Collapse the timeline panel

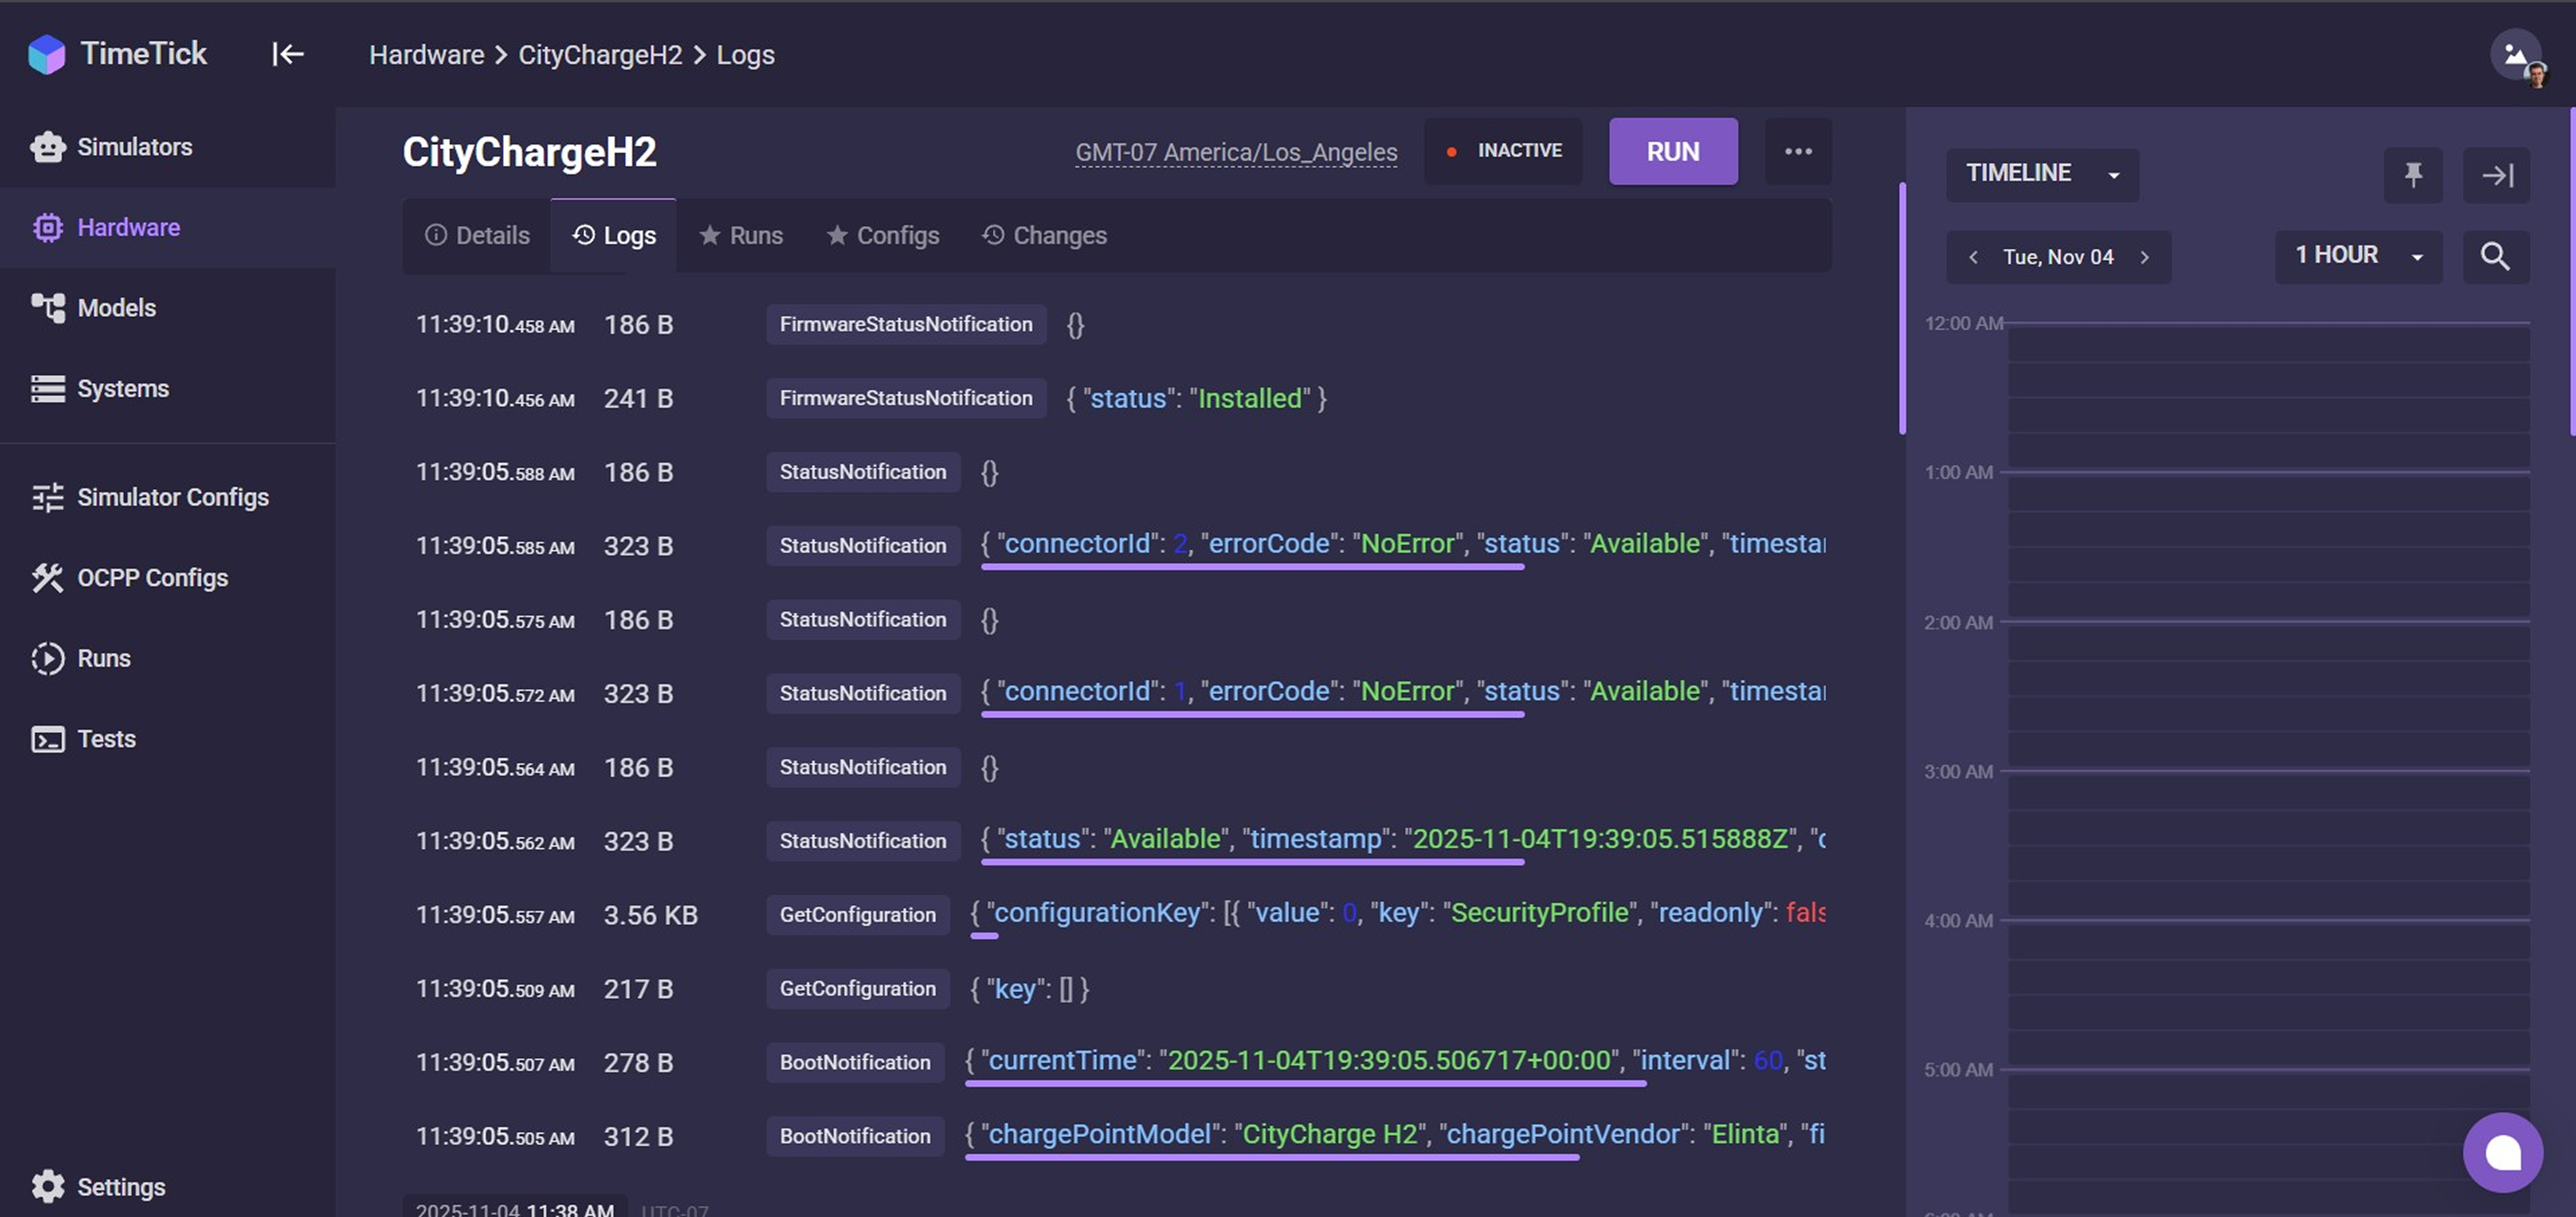point(2497,175)
